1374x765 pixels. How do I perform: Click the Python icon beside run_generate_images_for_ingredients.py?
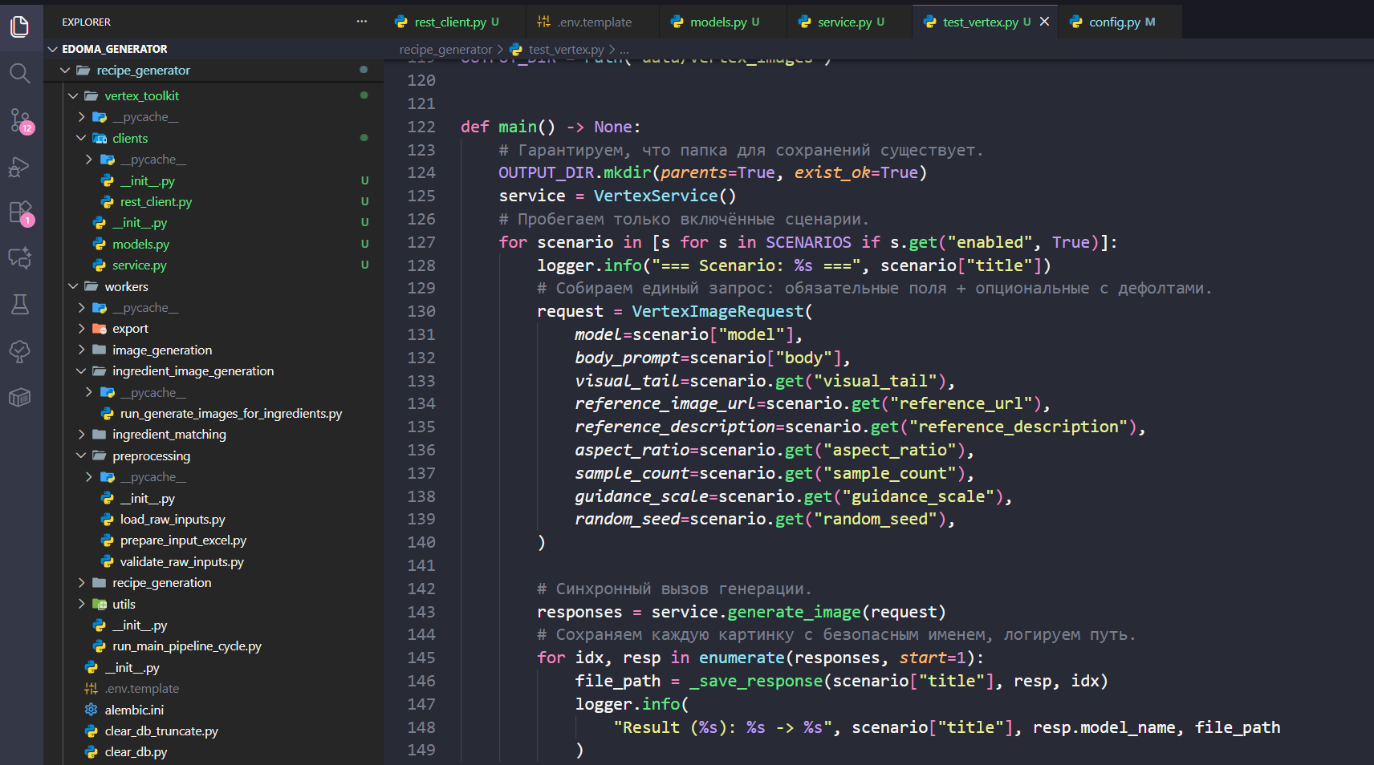(x=107, y=414)
